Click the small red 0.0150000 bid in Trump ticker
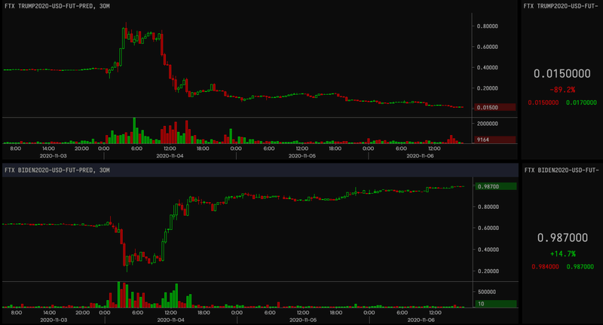The image size is (603, 325). 543,103
